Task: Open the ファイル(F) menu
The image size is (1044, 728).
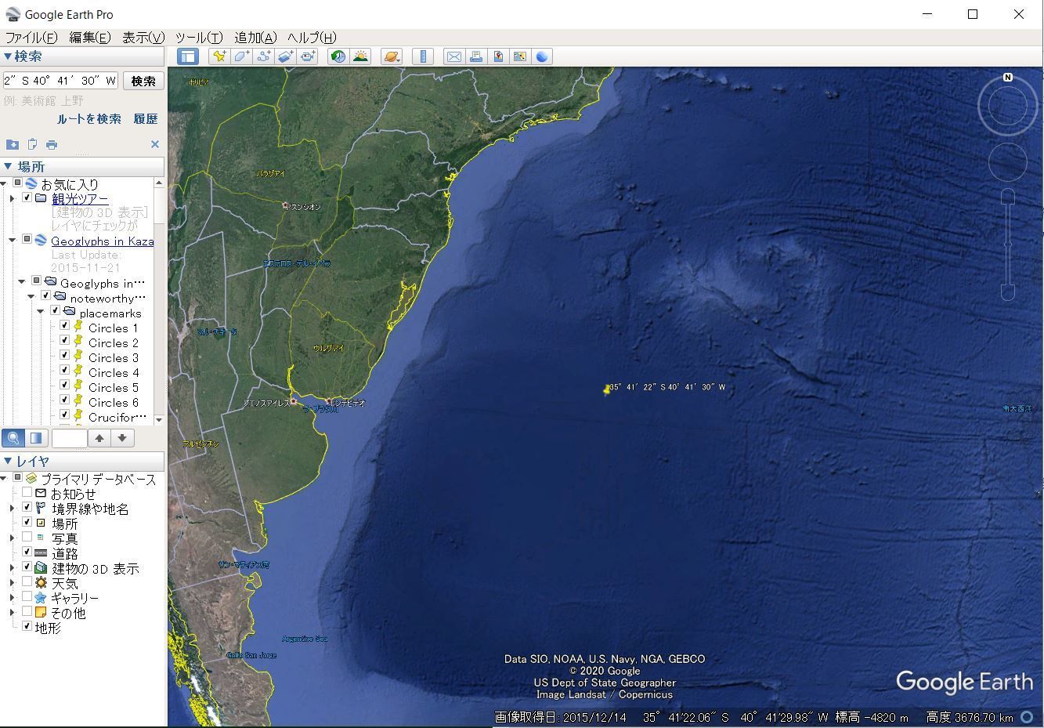Action: point(31,37)
